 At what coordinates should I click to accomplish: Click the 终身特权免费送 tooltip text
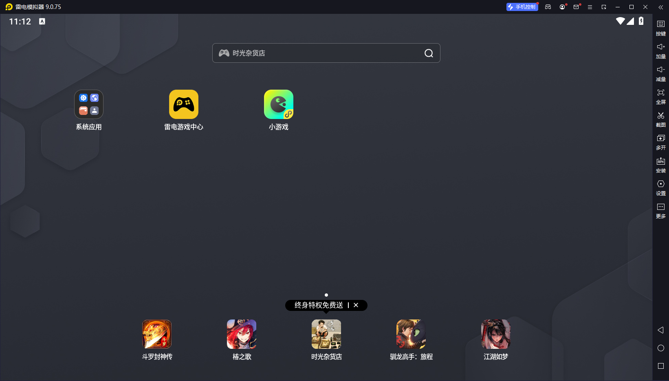click(319, 305)
